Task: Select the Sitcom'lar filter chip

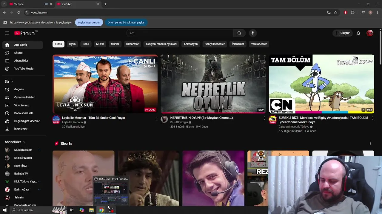Action: click(132, 44)
